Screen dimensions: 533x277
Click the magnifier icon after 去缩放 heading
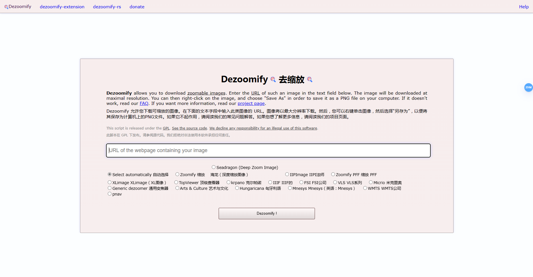310,79
